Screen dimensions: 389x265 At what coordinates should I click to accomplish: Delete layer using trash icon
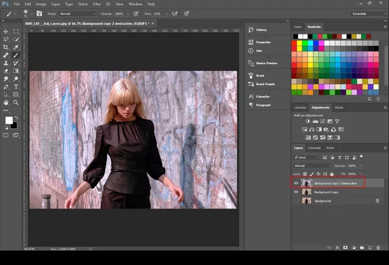[x=378, y=248]
